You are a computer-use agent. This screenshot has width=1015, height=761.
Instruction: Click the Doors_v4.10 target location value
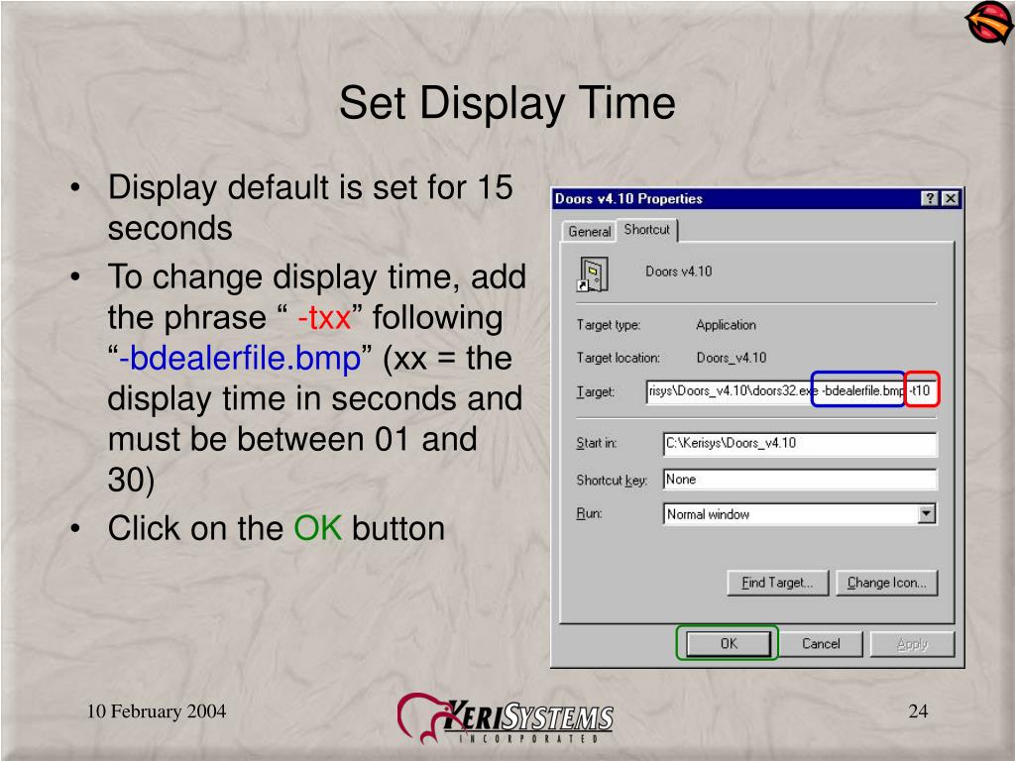pyautogui.click(x=732, y=357)
